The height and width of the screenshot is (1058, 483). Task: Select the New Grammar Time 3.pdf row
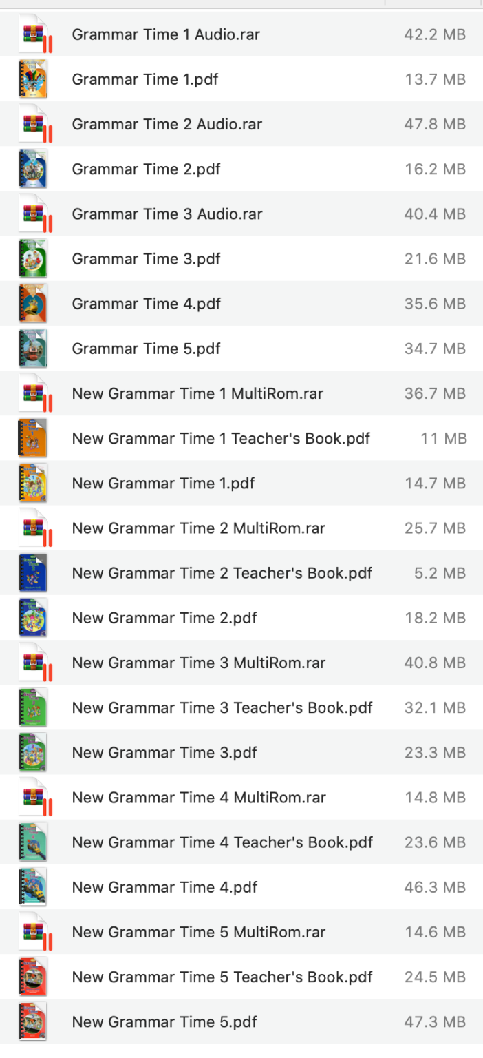tap(164, 752)
